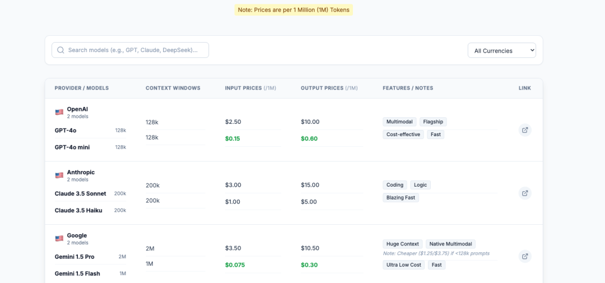The image size is (605, 283).
Task: Click the Features / Notes column header
Action: (408, 88)
